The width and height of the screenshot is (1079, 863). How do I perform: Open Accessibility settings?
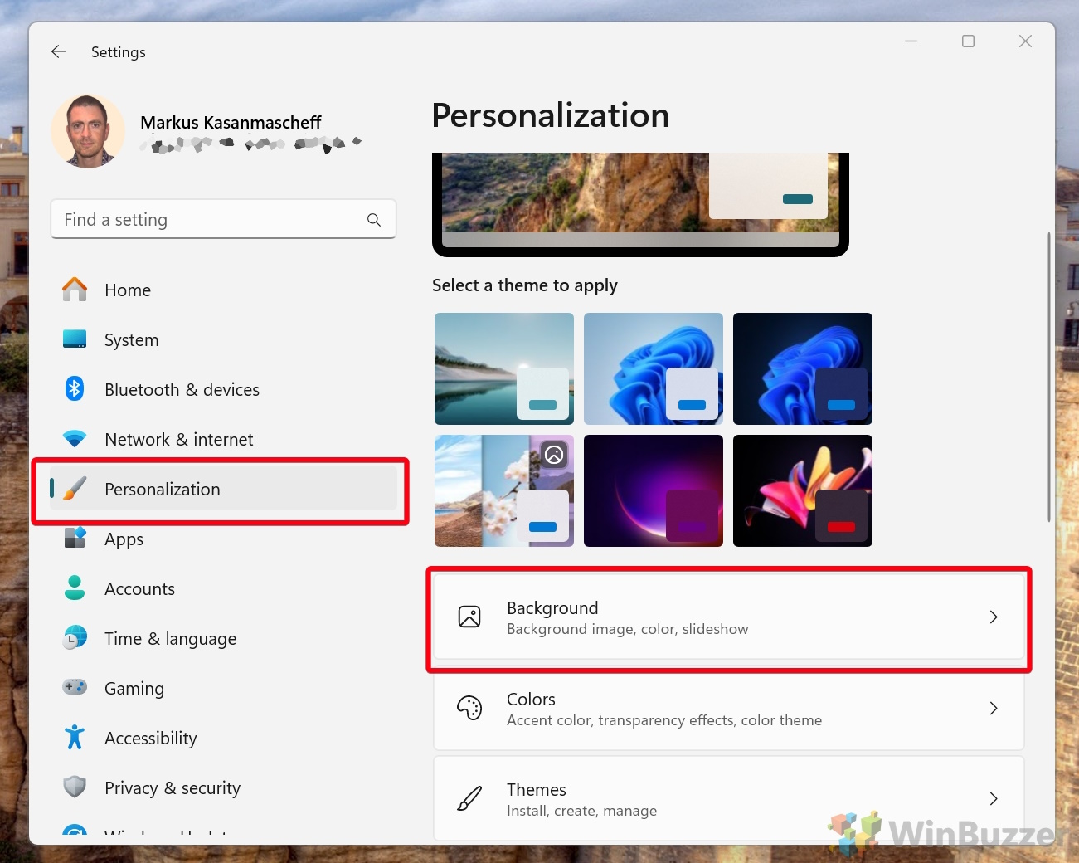point(223,738)
